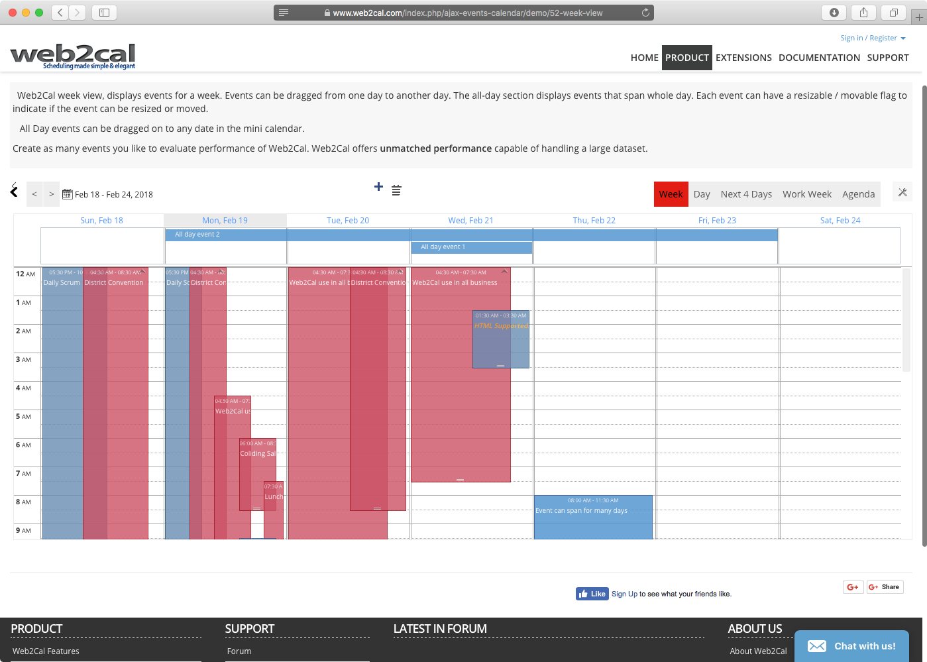Click Safari share button
The height and width of the screenshot is (662, 927).
point(864,13)
